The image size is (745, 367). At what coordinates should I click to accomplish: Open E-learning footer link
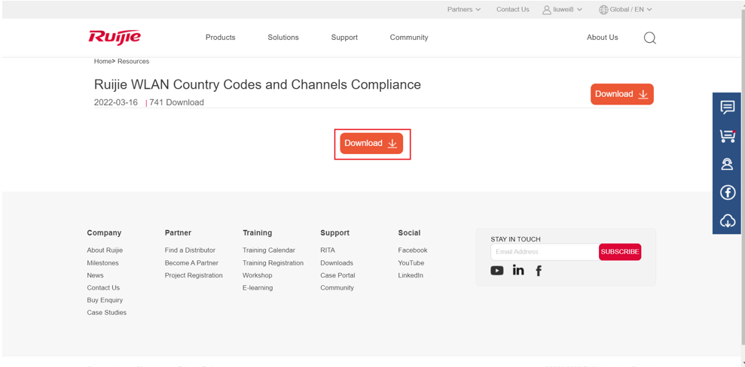258,288
